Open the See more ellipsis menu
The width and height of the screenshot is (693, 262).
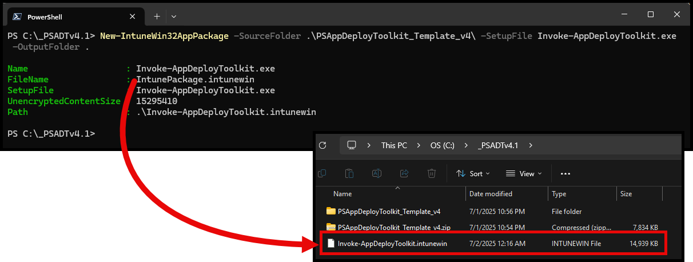tap(565, 173)
